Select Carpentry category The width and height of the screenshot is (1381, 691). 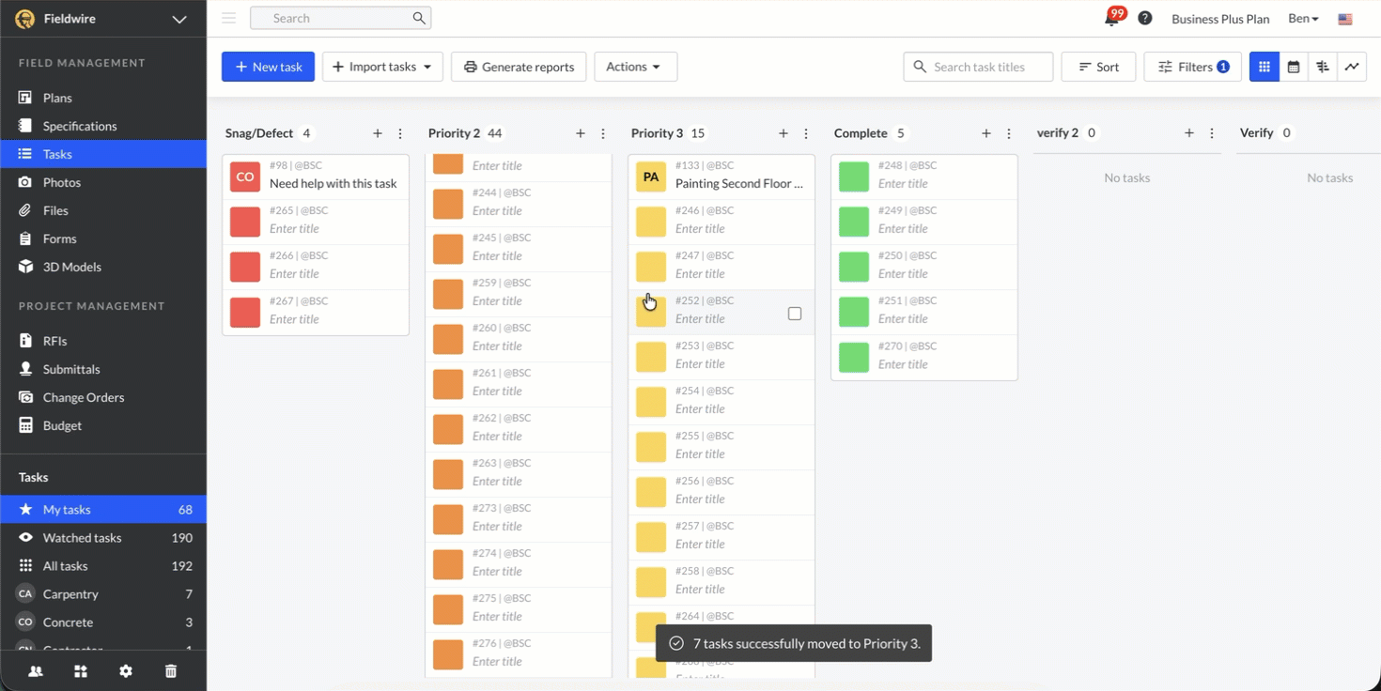[x=103, y=594]
